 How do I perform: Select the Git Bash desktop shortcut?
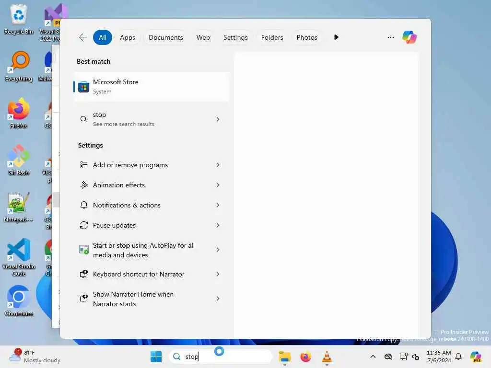point(19,160)
